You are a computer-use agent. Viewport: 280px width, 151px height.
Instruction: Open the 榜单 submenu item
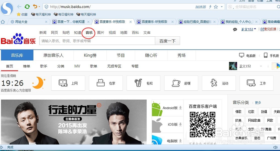(x=27, y=66)
